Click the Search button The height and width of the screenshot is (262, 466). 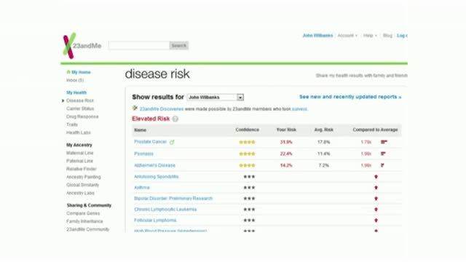pyautogui.click(x=178, y=45)
